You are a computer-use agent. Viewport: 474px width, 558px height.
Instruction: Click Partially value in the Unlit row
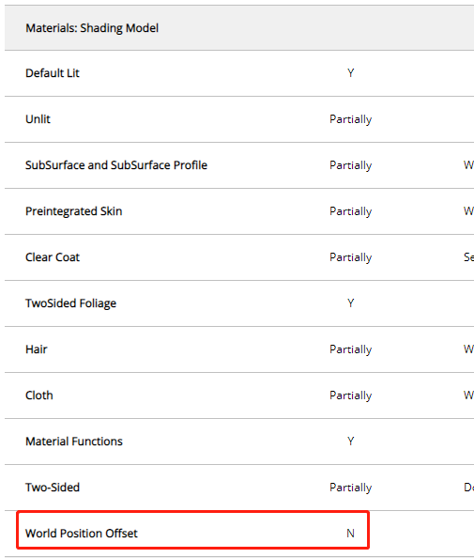tap(351, 119)
